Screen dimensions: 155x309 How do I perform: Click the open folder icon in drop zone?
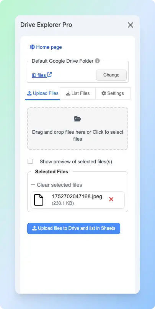click(77, 119)
